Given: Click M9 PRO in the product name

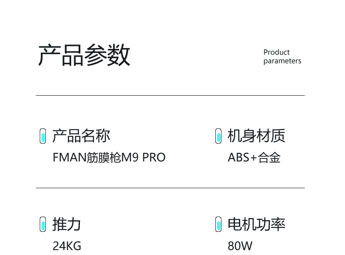Looking at the screenshot, I should (x=143, y=157).
